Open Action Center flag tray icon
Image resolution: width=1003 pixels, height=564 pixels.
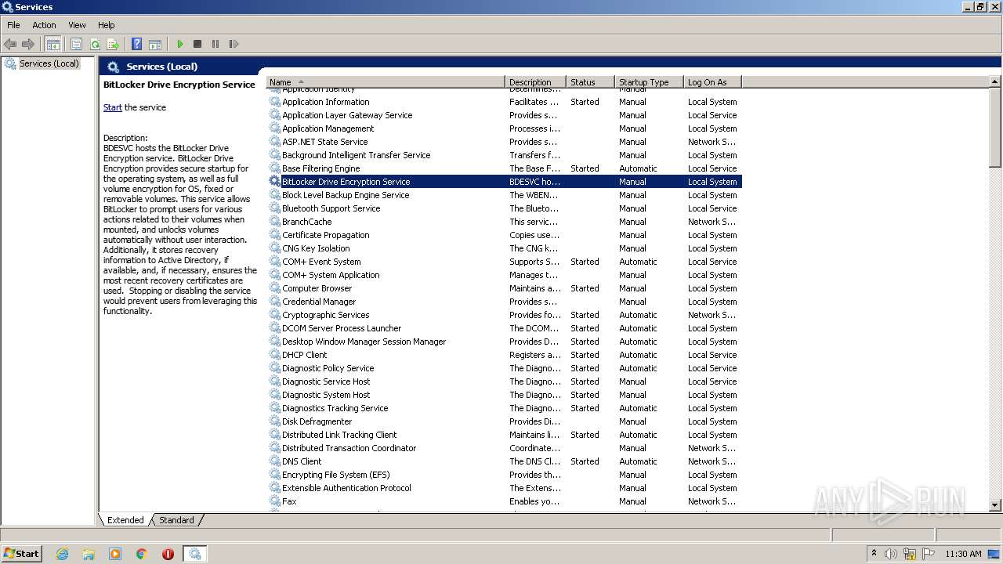click(x=928, y=554)
